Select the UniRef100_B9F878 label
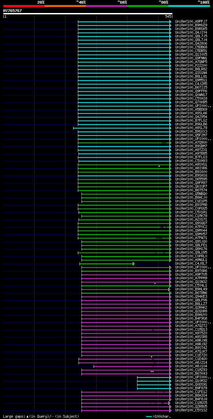Viewport: 213px width, 419px height. [191, 388]
